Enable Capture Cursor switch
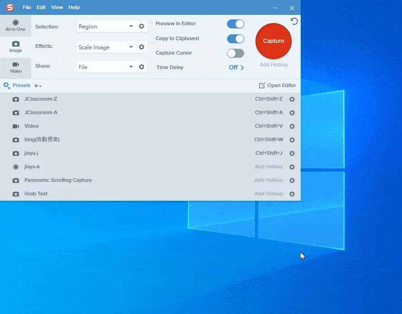 235,53
